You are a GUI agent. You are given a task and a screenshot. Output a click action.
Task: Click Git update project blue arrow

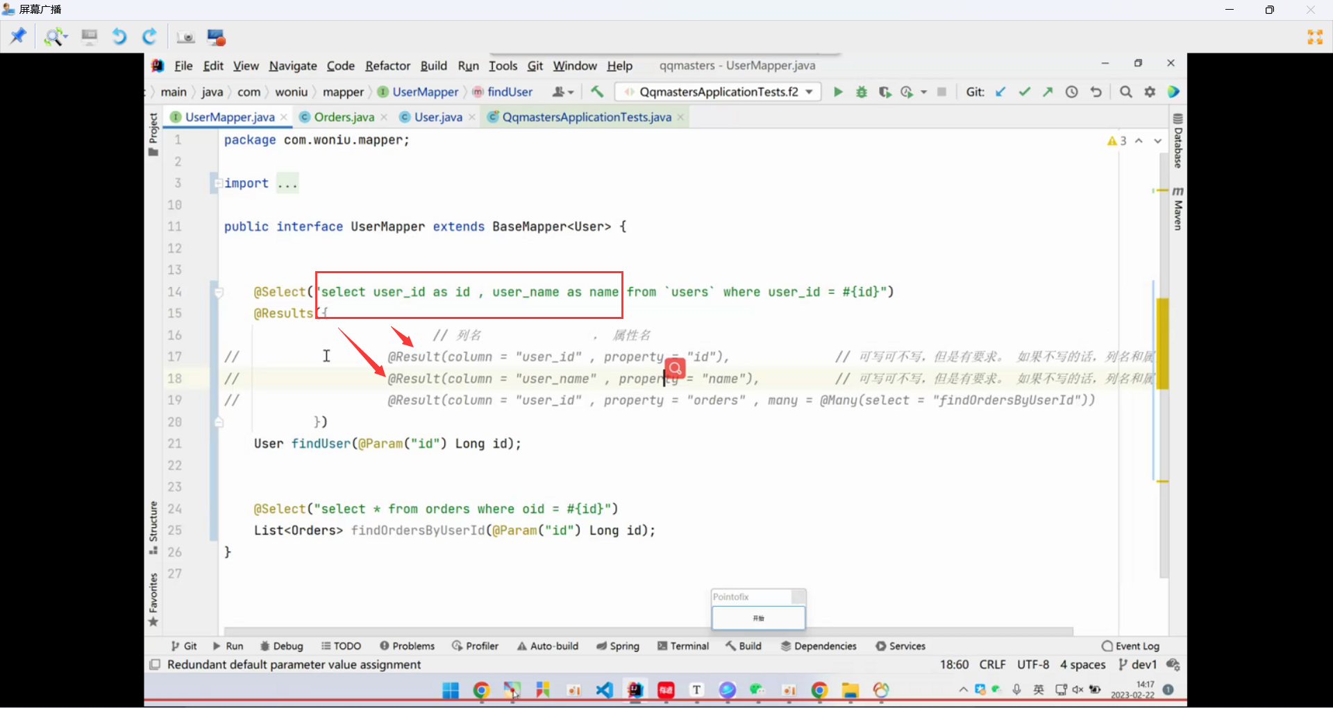pos(1000,92)
